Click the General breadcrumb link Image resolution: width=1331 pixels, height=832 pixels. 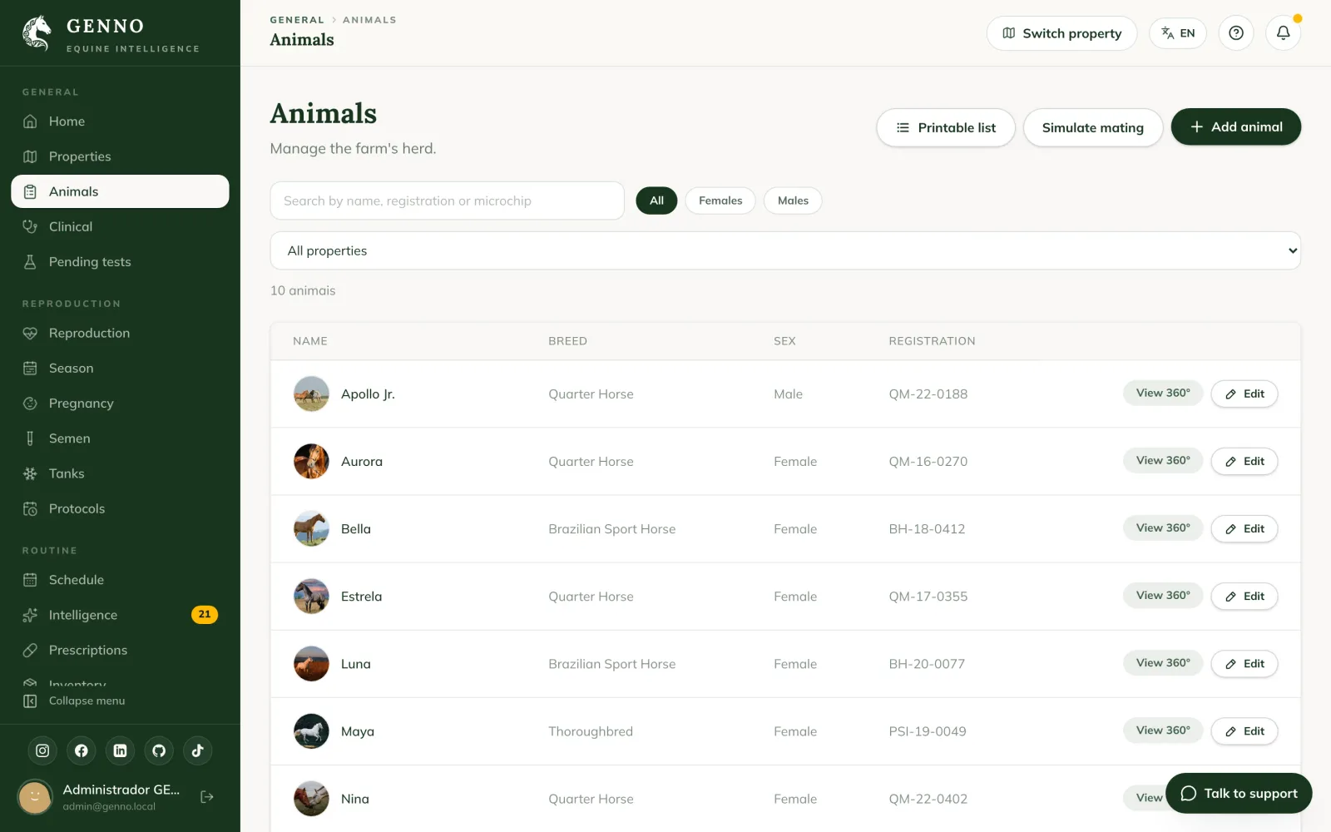tap(297, 20)
